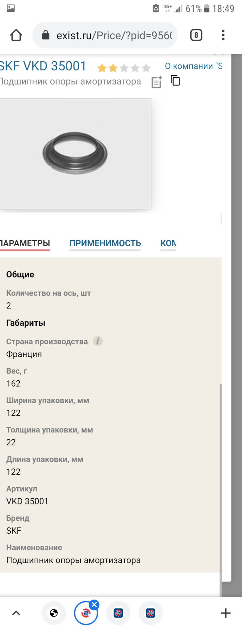Tap the 'Количество на ось, шт' label
This screenshot has height=629, width=242.
point(48,293)
